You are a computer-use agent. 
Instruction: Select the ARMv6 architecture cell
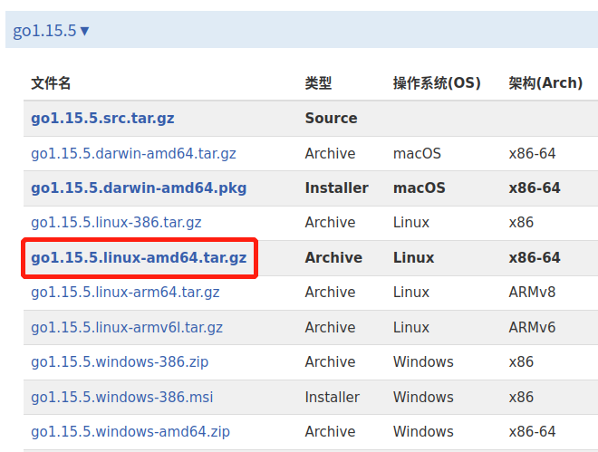(532, 328)
